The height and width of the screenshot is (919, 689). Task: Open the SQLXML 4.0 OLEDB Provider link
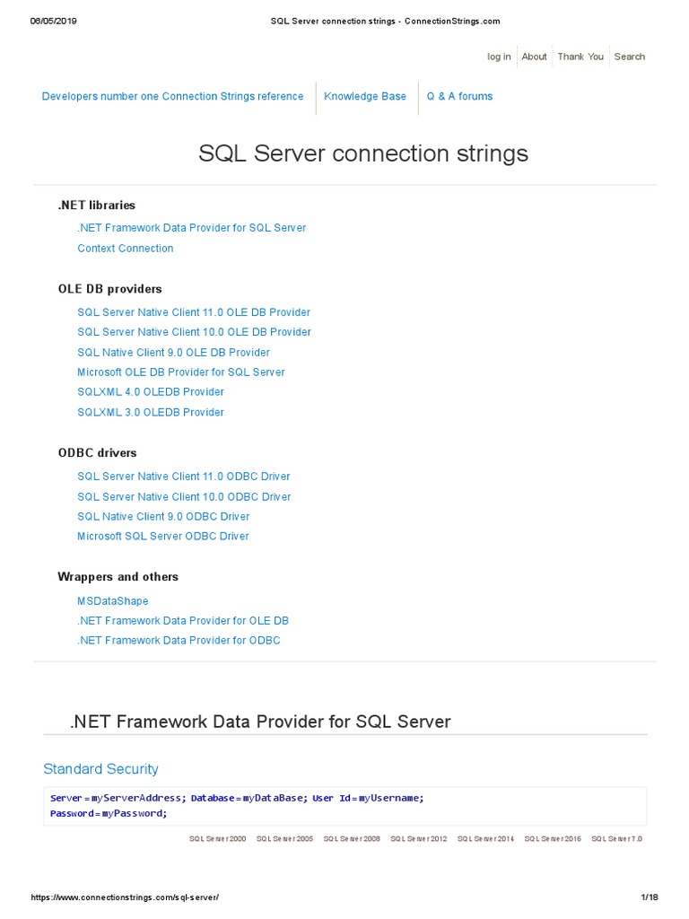point(151,392)
